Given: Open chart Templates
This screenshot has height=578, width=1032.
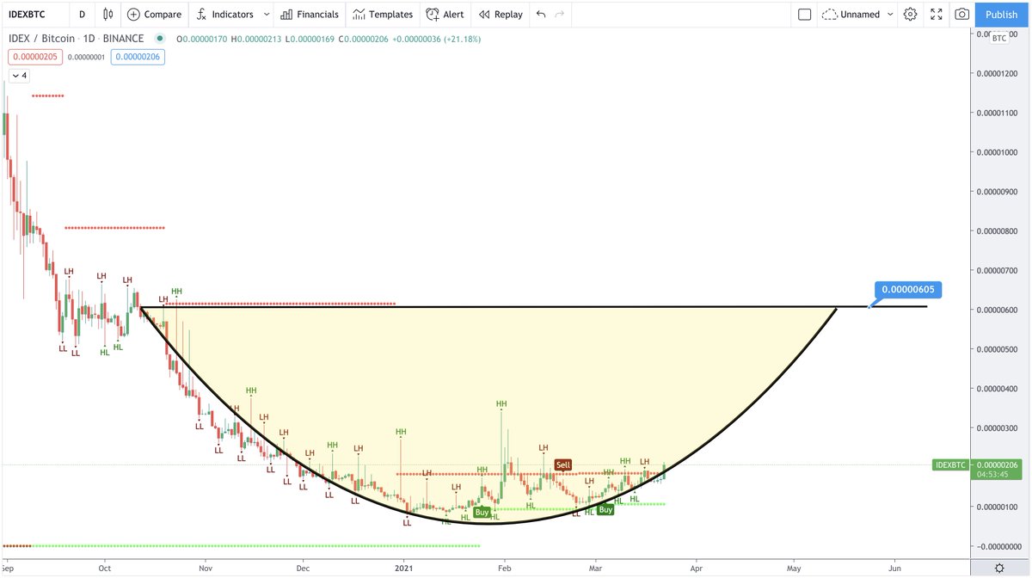Looking at the screenshot, I should click(x=382, y=14).
